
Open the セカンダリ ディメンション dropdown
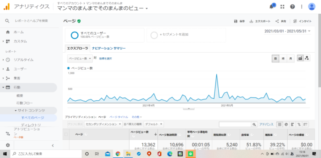[104, 124]
